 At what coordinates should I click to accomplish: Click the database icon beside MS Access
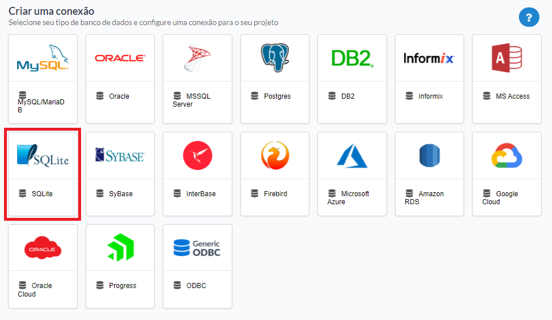click(486, 96)
